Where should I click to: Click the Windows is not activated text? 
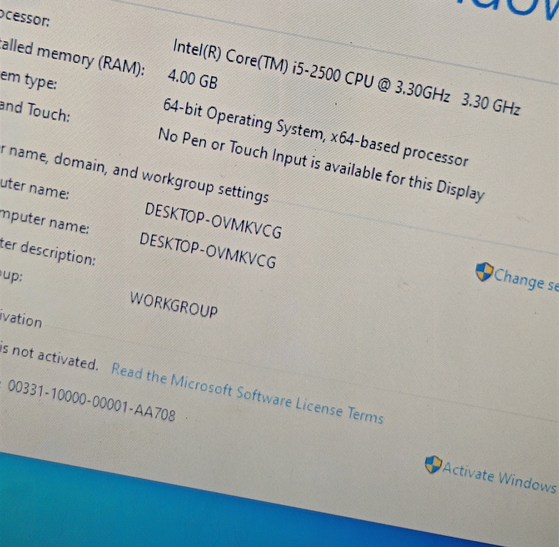pyautogui.click(x=49, y=358)
